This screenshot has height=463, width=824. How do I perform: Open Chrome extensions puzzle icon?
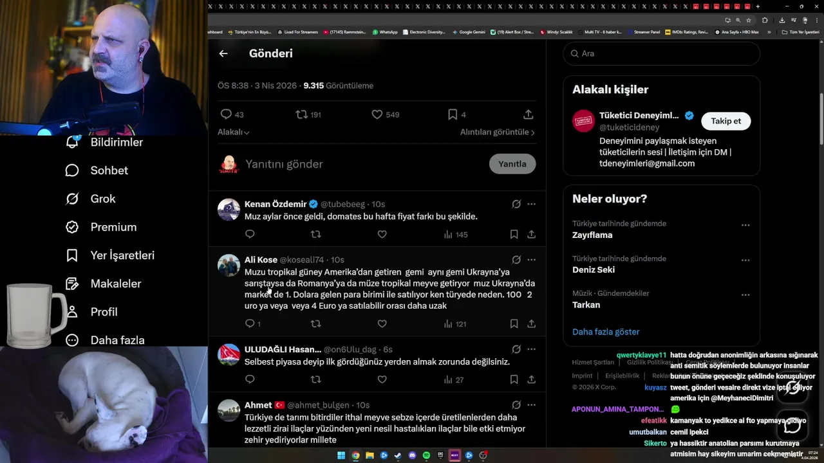click(765, 20)
